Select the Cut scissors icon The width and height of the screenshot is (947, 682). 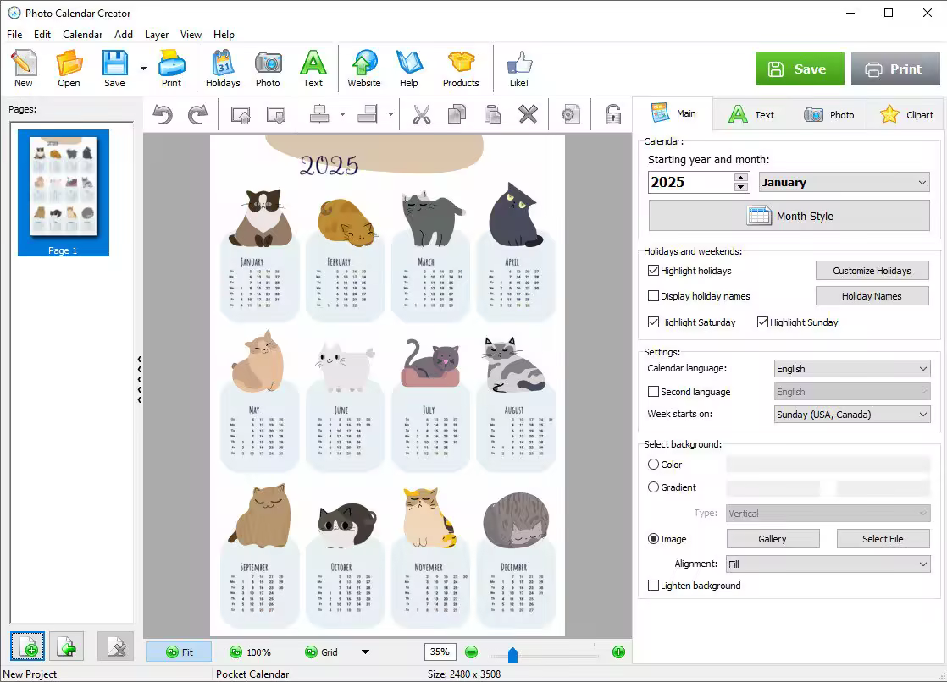pyautogui.click(x=421, y=115)
